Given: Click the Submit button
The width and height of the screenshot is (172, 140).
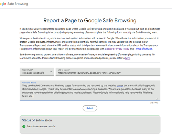Looking at the screenshot, I should click(90, 108).
